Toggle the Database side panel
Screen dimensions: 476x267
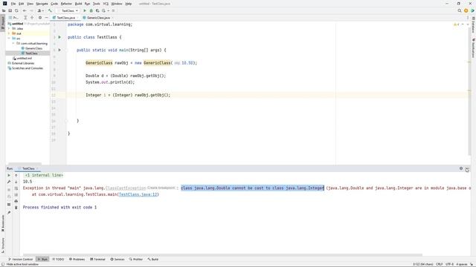click(x=473, y=24)
